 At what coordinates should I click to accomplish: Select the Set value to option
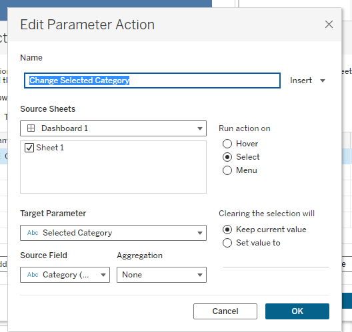tap(227, 243)
